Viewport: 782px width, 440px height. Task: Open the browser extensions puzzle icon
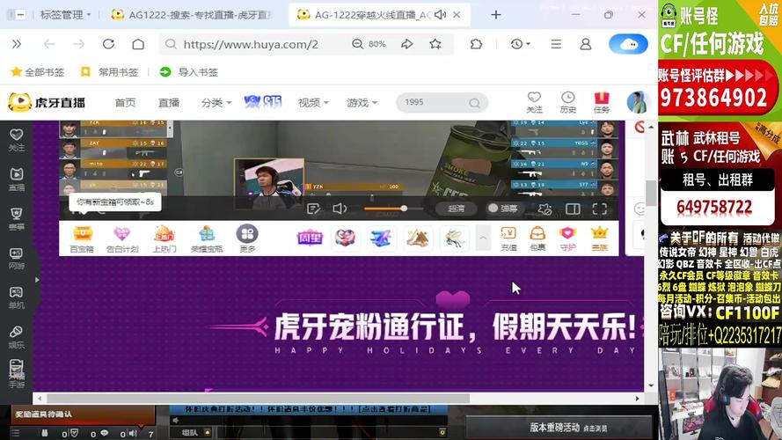point(476,44)
